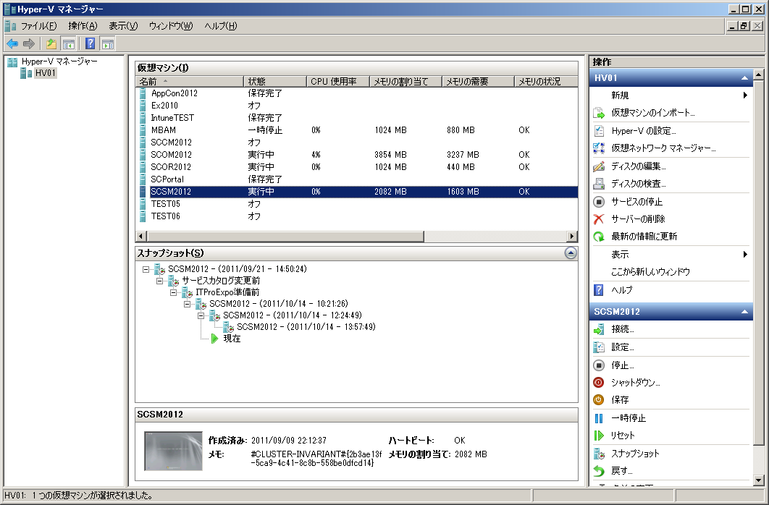Open 仮想ネットワーク マネージャー from actions pane

[663, 148]
